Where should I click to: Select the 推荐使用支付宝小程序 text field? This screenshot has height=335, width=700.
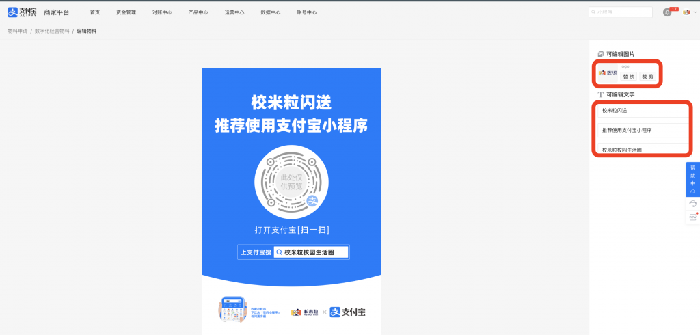[643, 130]
